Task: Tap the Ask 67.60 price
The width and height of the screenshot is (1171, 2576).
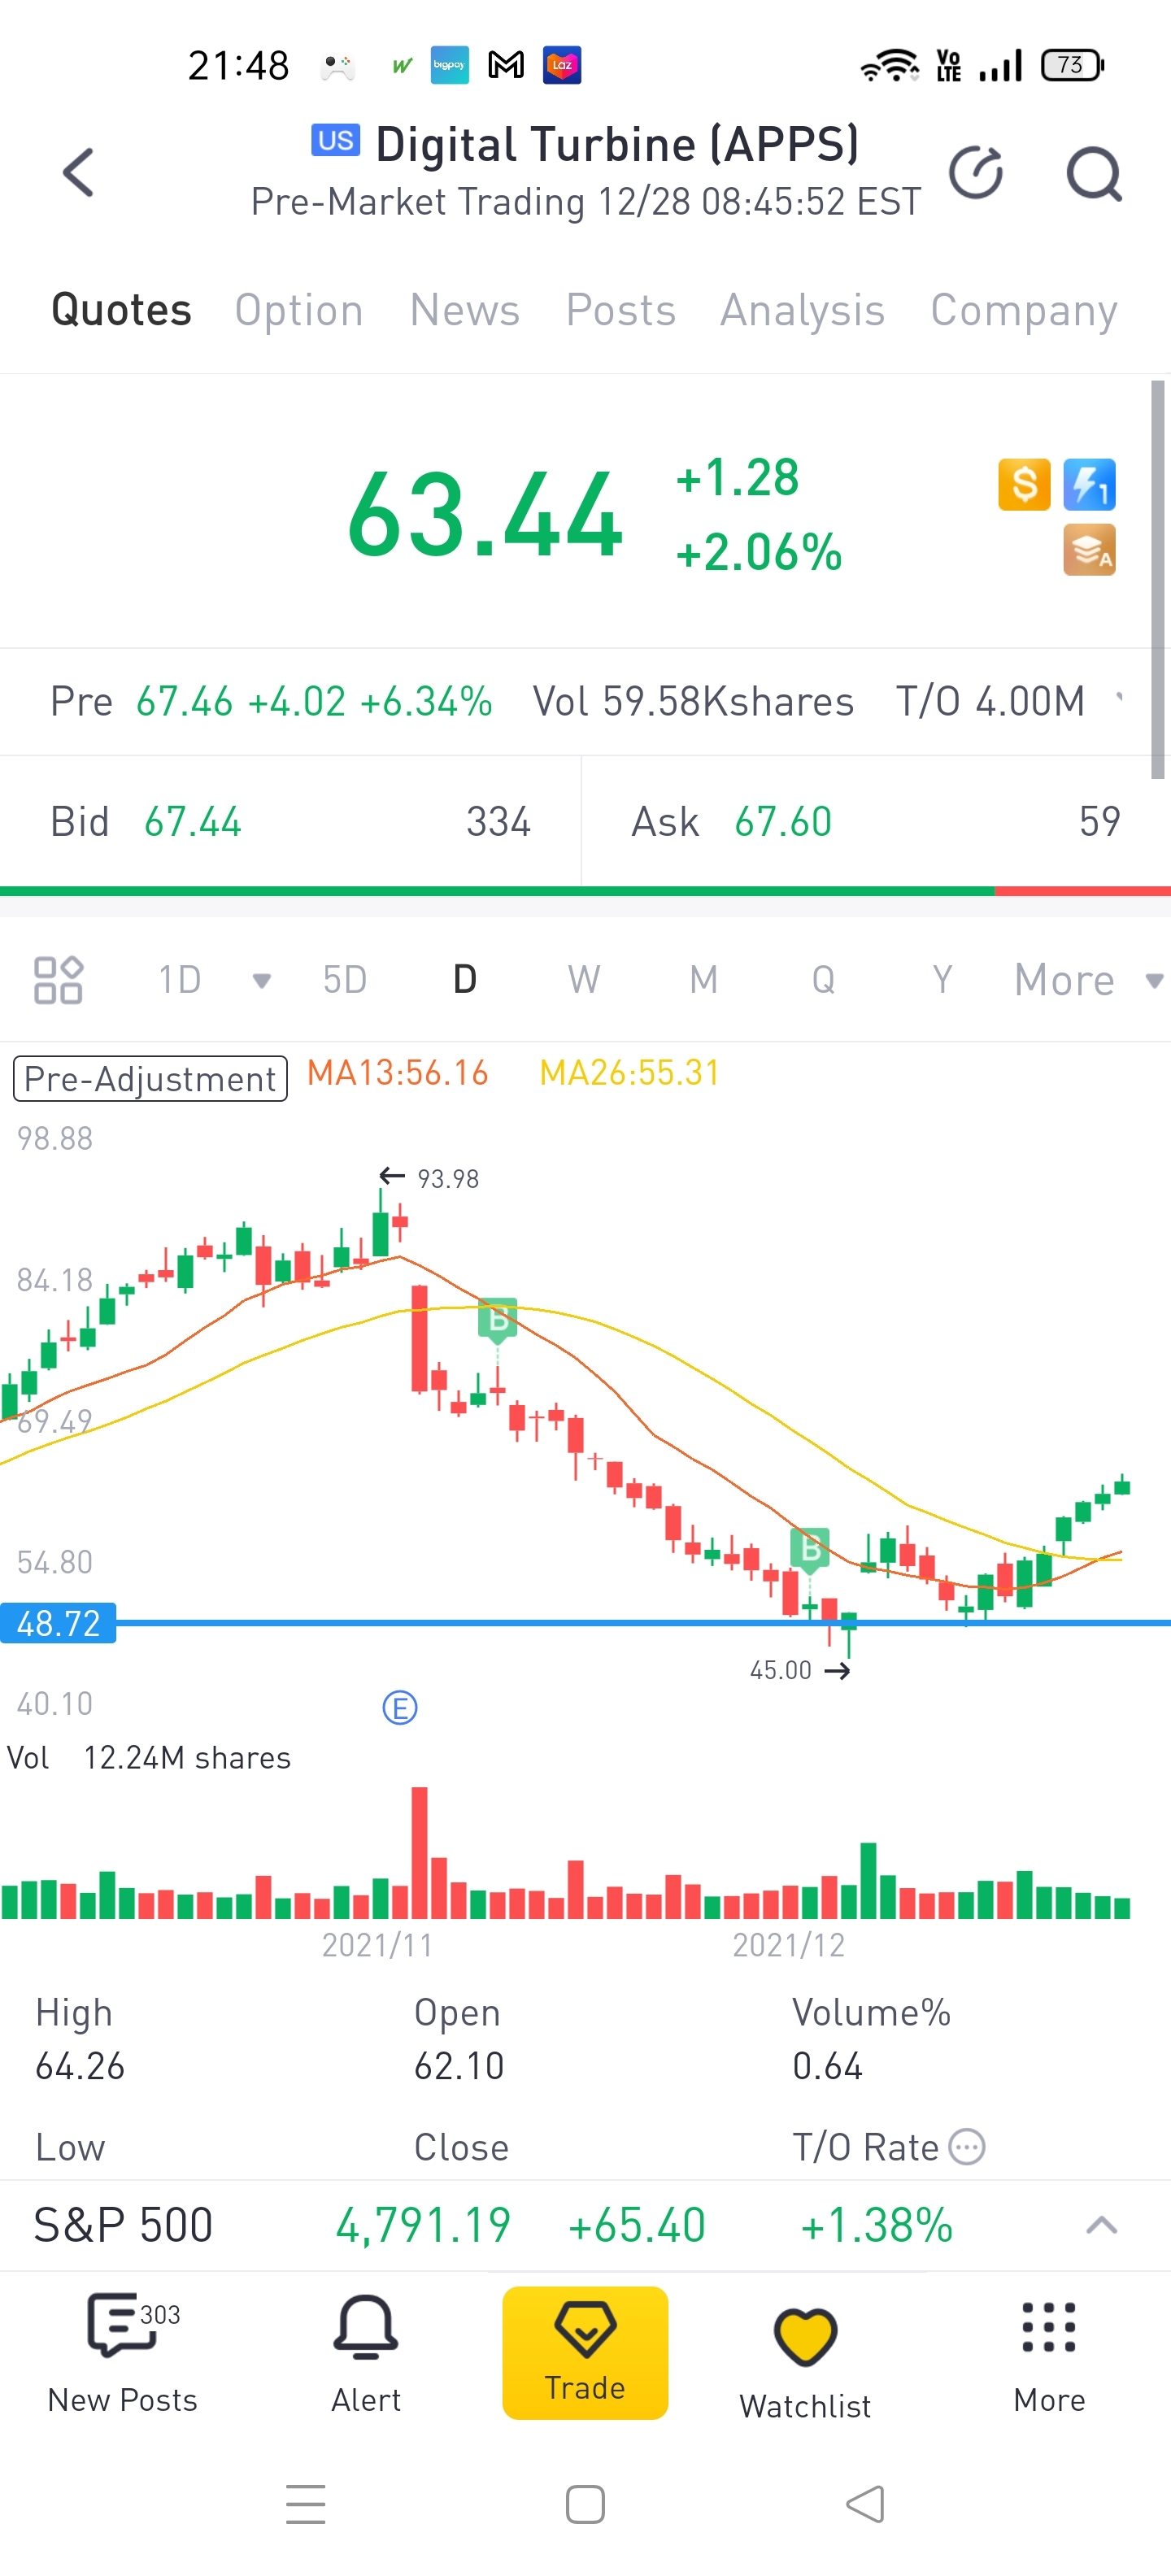Action: pyautogui.click(x=783, y=822)
